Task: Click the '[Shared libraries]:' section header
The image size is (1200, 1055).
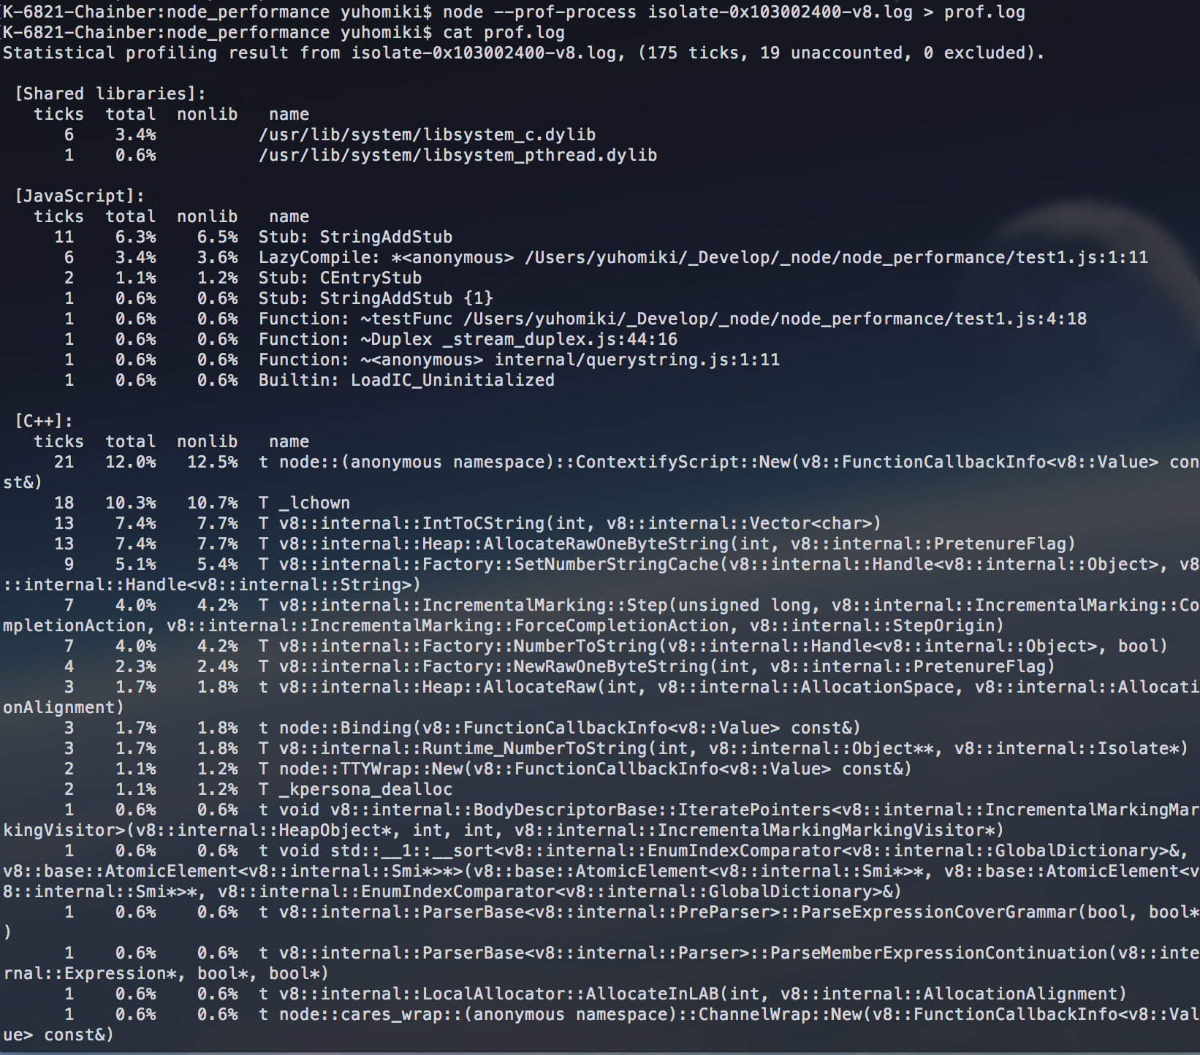Action: point(110,94)
